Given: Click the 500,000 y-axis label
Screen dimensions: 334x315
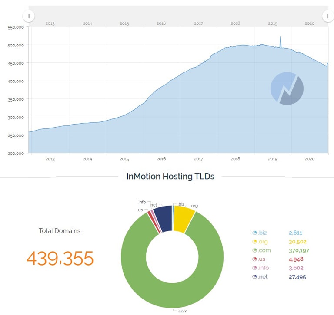Looking at the screenshot, I should (x=16, y=45).
